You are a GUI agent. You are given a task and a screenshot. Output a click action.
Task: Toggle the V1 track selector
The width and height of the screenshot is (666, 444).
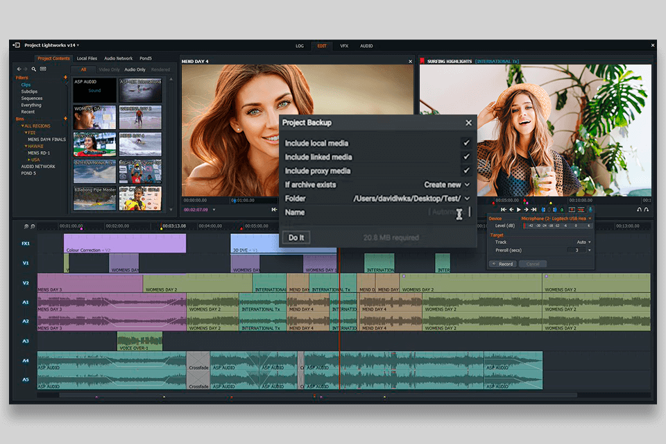[26, 263]
